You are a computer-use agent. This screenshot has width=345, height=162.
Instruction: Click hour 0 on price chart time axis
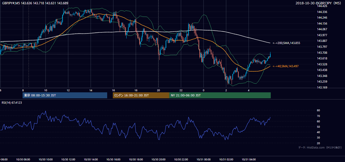[204, 90]
